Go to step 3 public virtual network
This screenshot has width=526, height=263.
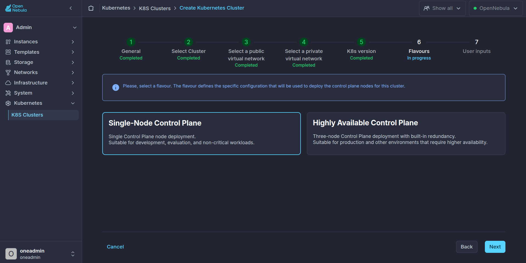(x=246, y=53)
